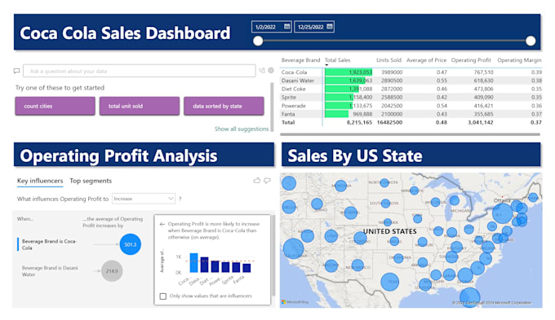
Task: Click the Q&A chat bubble icon
Action: 16,71
